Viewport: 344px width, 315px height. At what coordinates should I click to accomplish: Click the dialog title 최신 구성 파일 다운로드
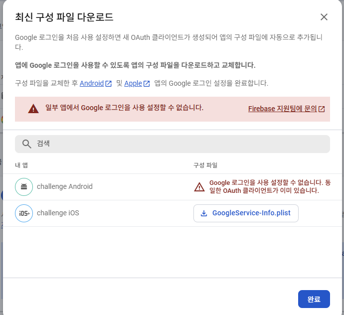tap(64, 17)
